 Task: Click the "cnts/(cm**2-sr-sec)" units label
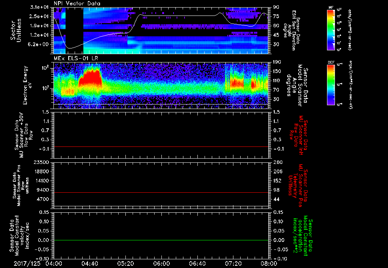point(350,30)
